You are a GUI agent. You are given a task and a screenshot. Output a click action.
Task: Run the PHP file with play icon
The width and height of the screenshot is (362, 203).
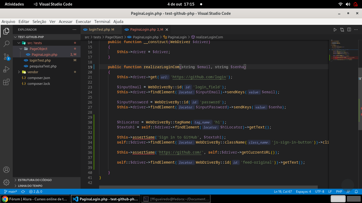[x=335, y=30]
